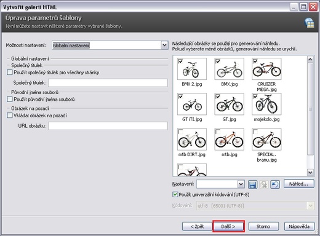Viewport: 320px width, 236px height.
Task: Click the CRUIZER MEGA.jpg file name label
Action: coord(266,87)
